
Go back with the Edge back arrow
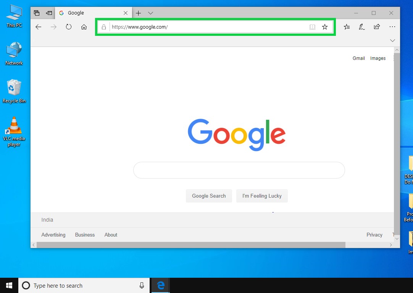point(39,27)
